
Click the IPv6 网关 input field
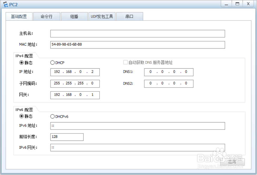click(137, 147)
